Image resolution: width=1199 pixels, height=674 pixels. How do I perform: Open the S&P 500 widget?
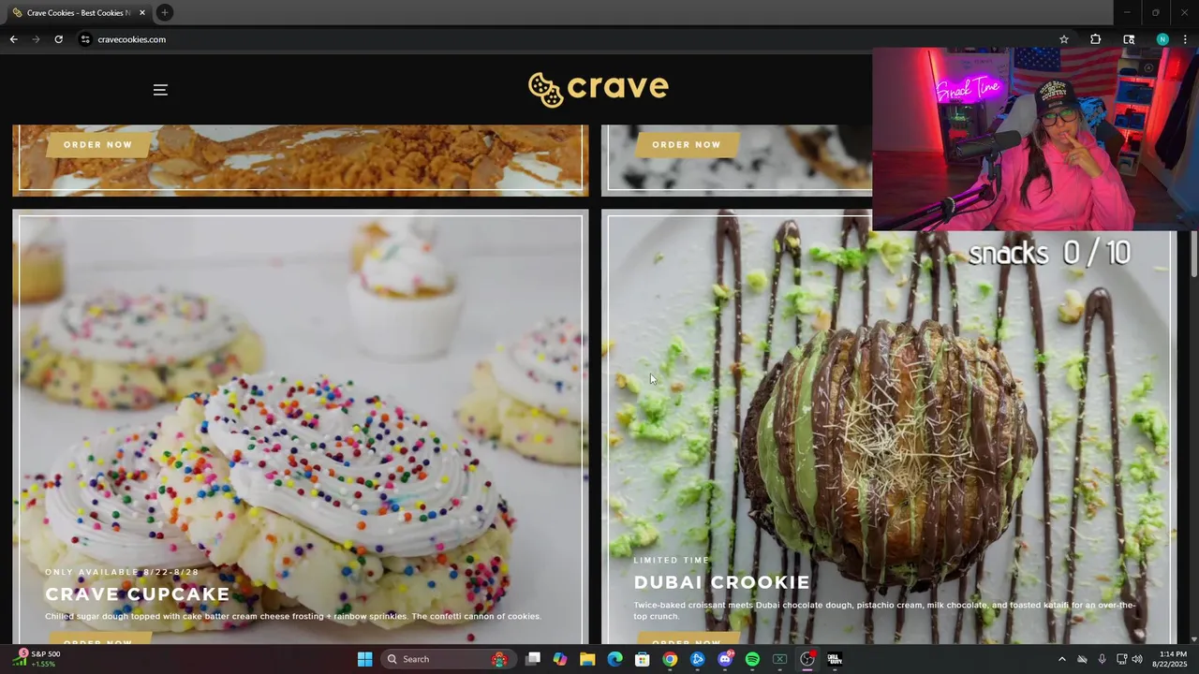(37, 659)
